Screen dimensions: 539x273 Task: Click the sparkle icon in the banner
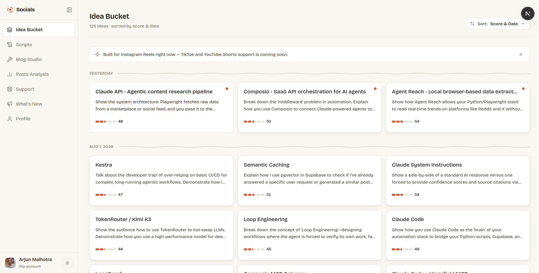click(x=97, y=54)
